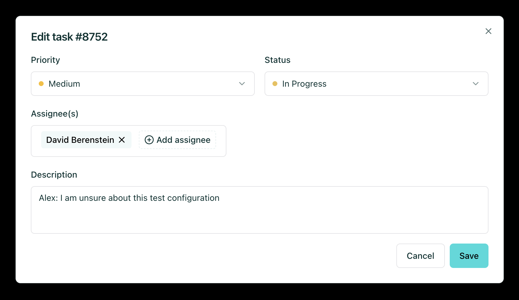This screenshot has width=519, height=300.
Task: Click the X icon to dismiss the dialog
Action: [x=488, y=31]
